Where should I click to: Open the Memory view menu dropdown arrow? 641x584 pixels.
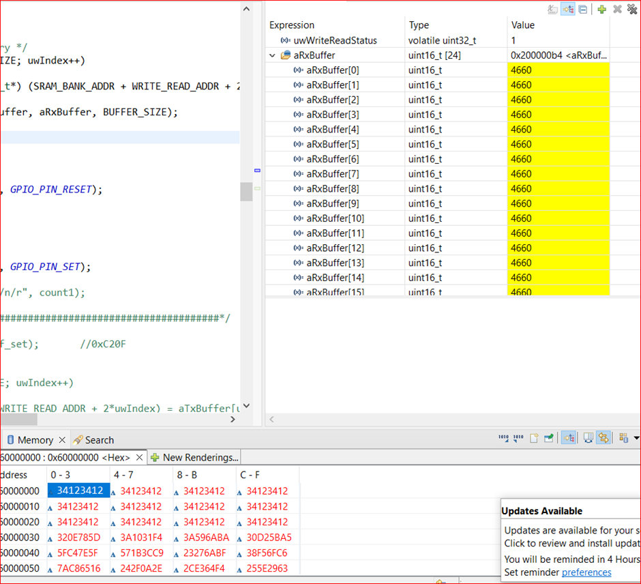(636, 438)
